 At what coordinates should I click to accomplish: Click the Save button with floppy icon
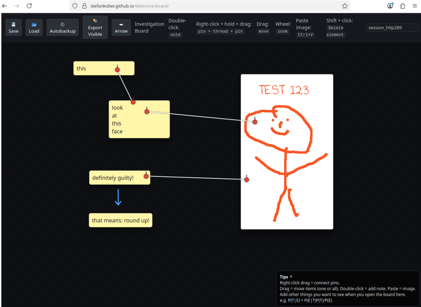(x=14, y=28)
